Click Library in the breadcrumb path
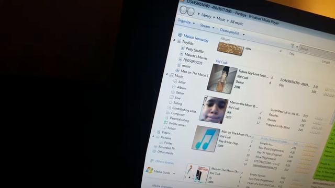Screen dimensions: 335x188 click(x=206, y=16)
